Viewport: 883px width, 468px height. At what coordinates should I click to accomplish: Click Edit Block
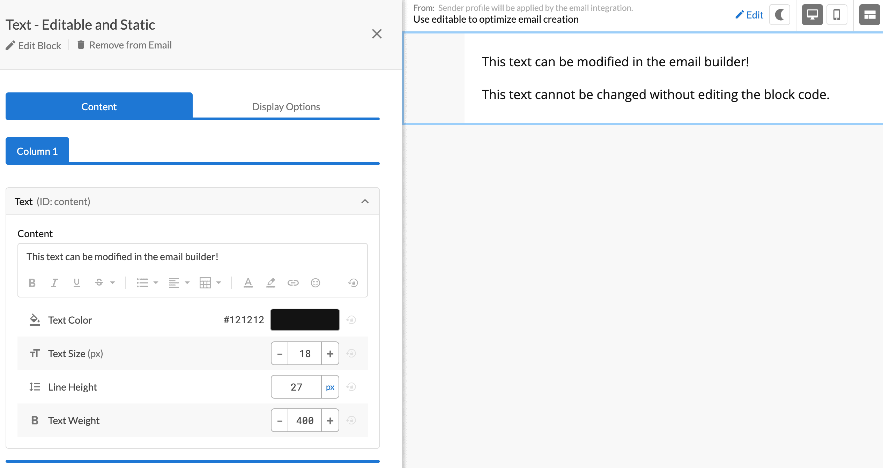click(34, 45)
